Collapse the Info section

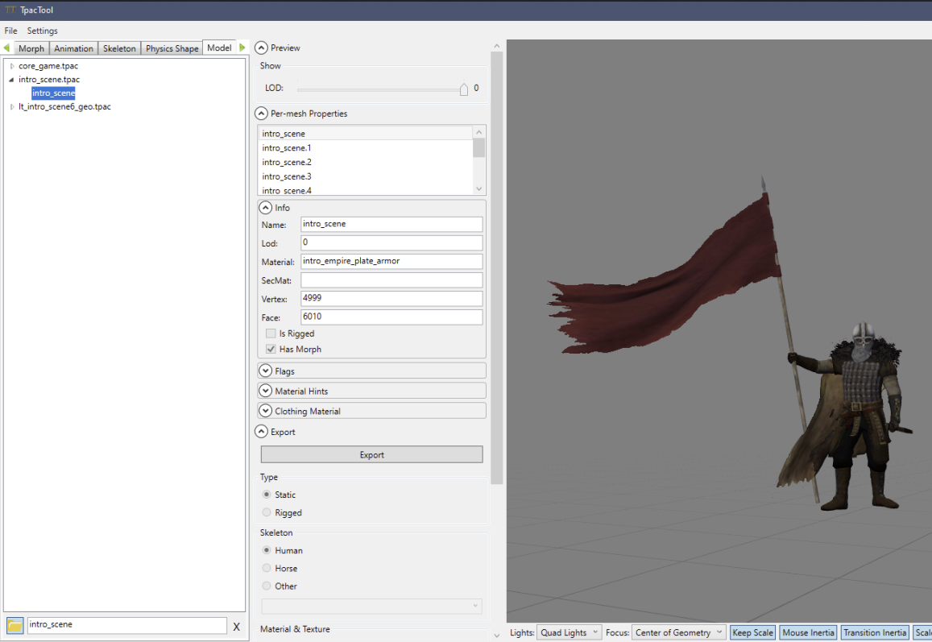click(x=265, y=208)
